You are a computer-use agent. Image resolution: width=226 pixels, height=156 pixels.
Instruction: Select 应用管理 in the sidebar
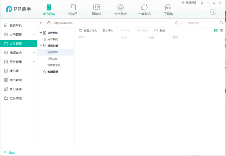point(18,34)
